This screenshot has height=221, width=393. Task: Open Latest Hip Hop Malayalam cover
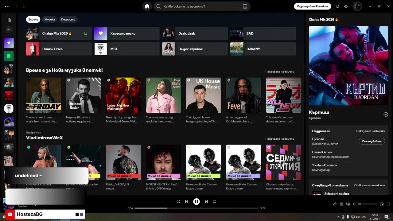[x=124, y=95]
